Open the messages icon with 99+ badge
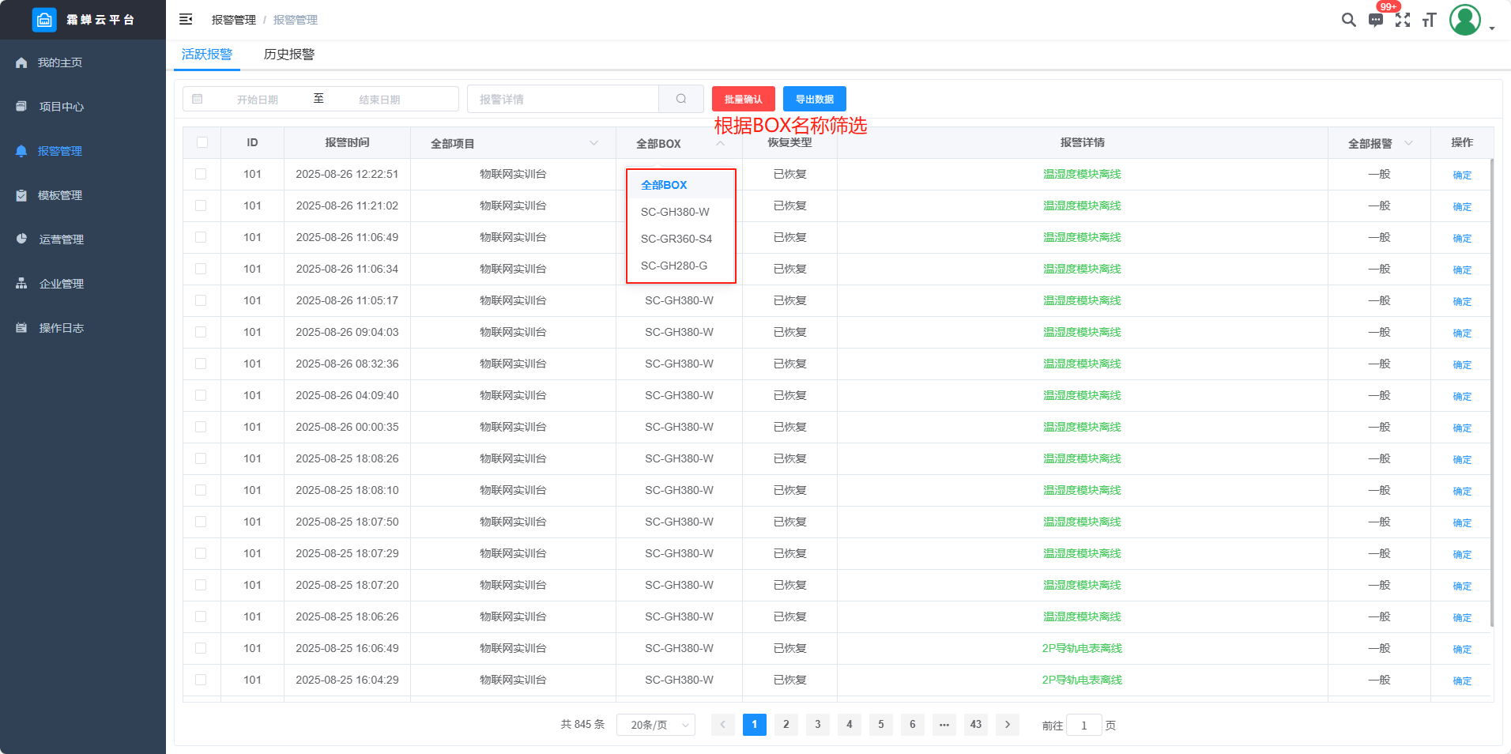Image resolution: width=1511 pixels, height=754 pixels. pos(1376,20)
